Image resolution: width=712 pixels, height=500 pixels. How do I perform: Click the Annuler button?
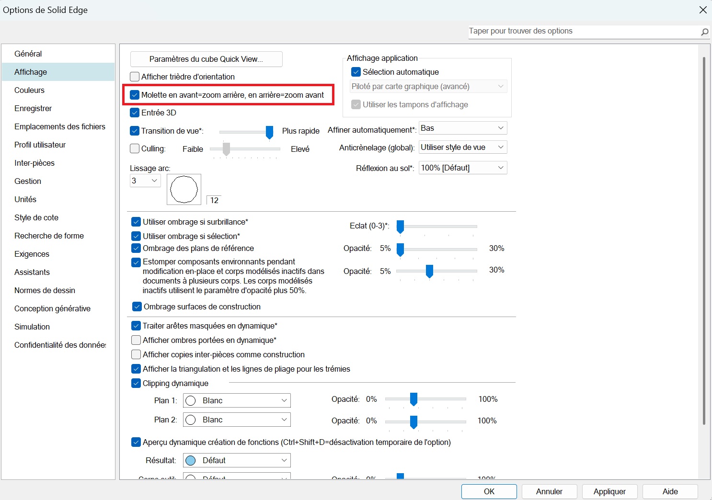(550, 491)
